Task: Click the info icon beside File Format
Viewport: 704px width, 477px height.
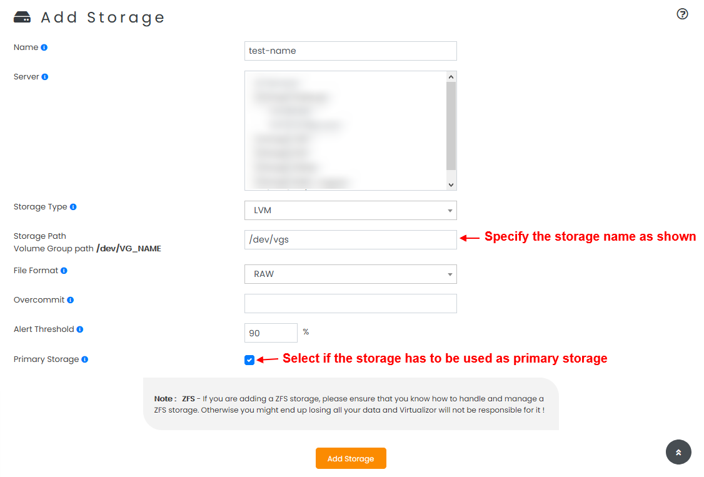Action: (64, 269)
